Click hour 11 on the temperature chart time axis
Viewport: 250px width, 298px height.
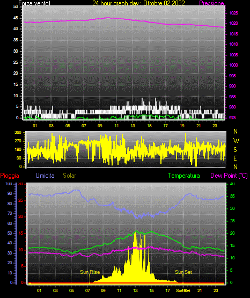coord(119,290)
